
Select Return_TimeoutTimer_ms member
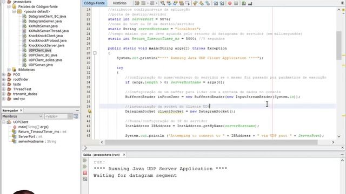(42, 131)
